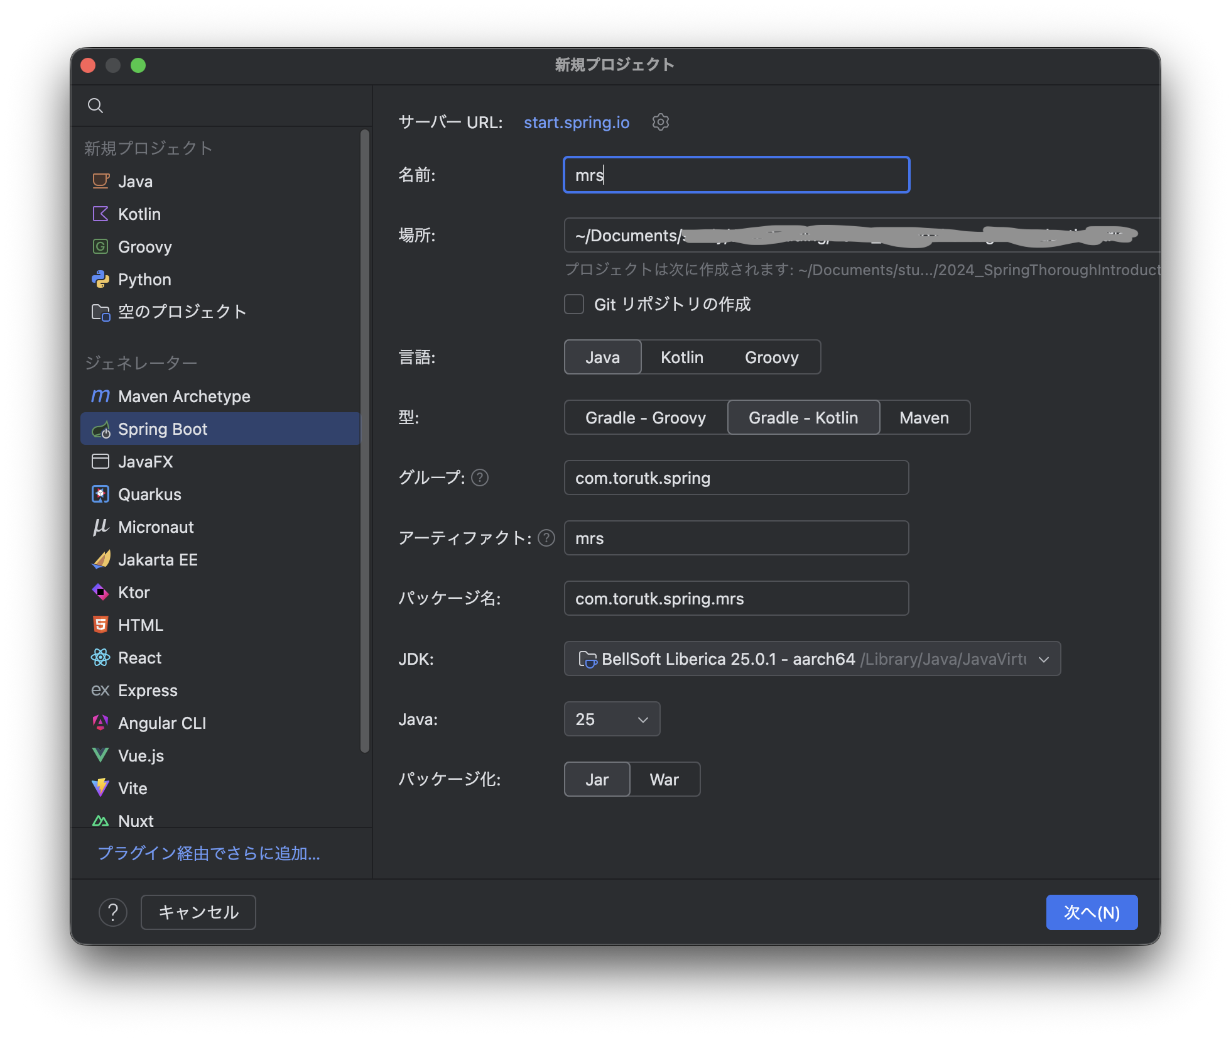
Task: Click the question mark help button at bottom
Action: point(113,912)
